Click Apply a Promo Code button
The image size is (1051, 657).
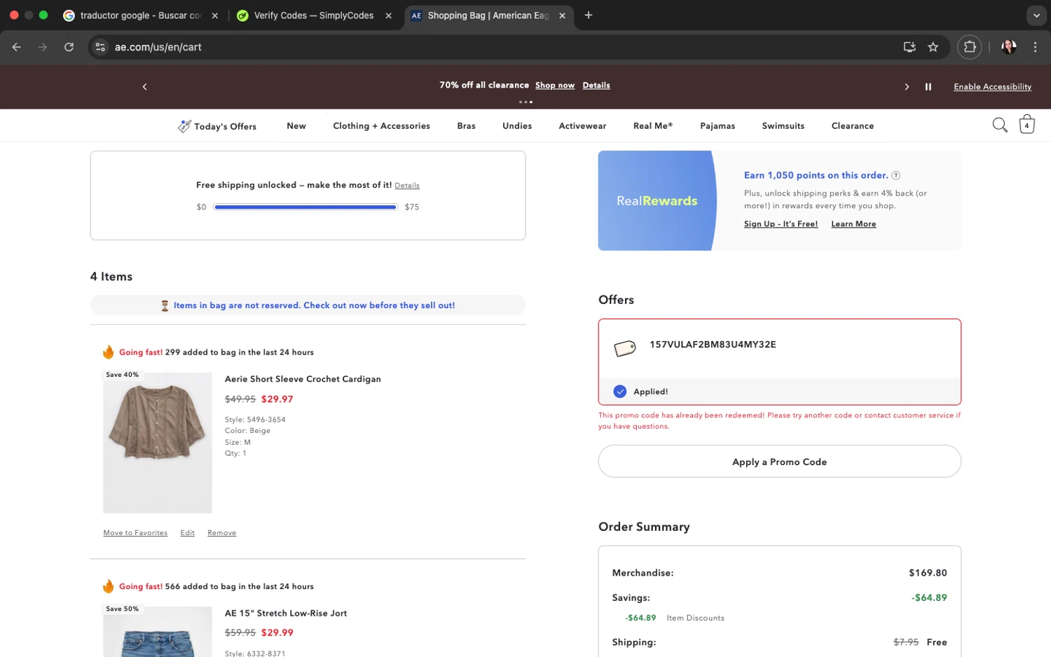tap(779, 462)
